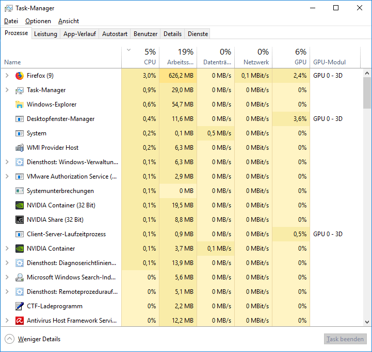Click the scrollbar up arrow
This screenshot has width=372, height=352.
tap(367, 73)
